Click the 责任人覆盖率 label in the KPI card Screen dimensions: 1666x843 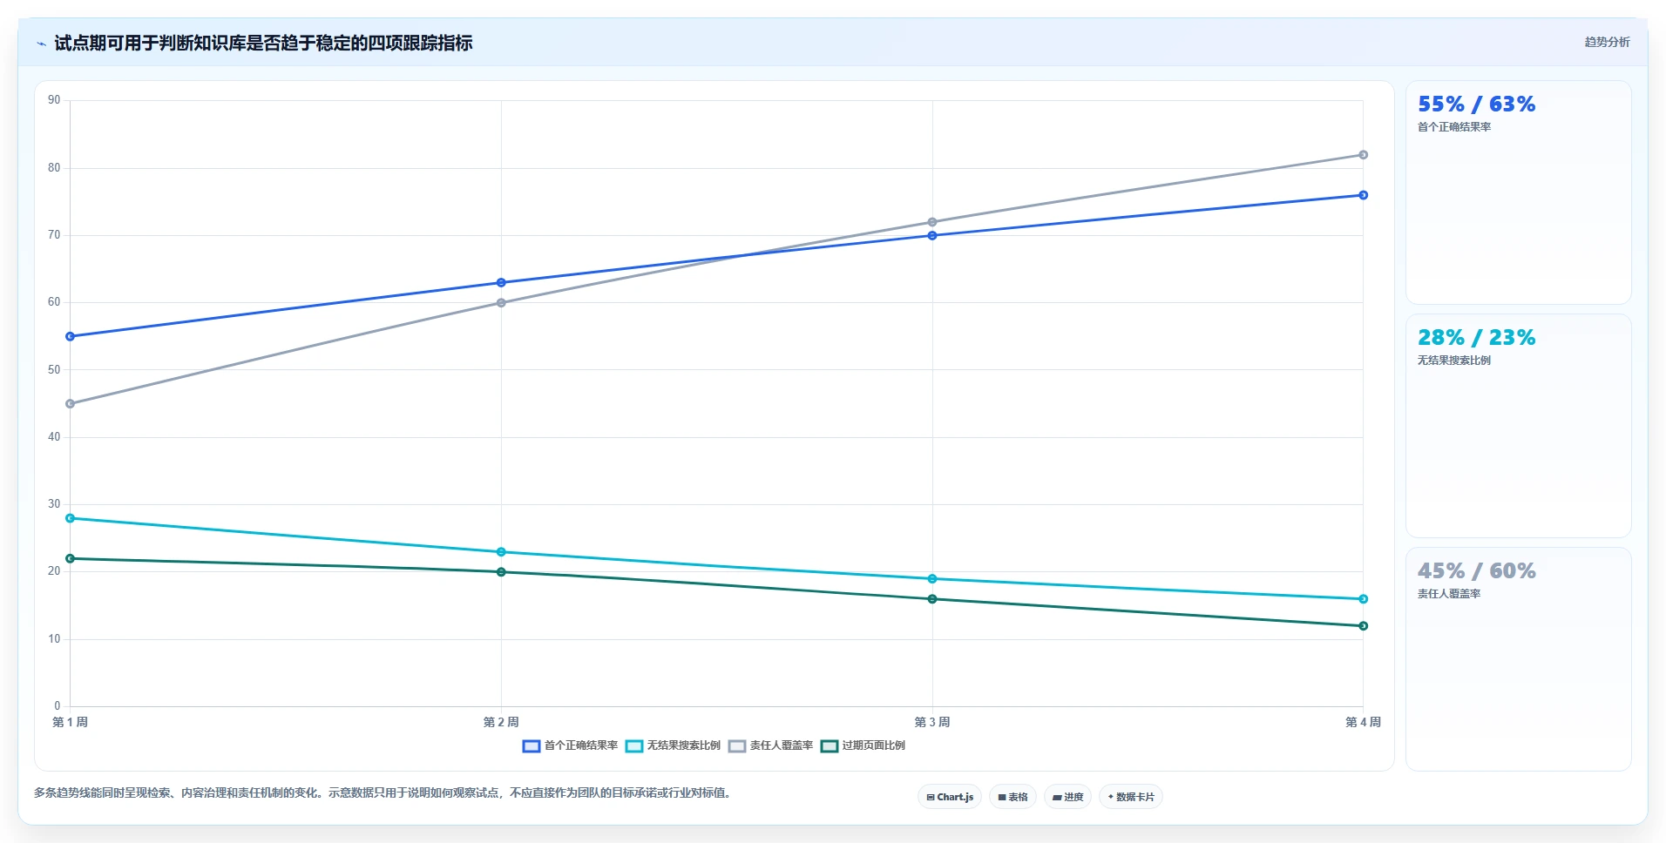(x=1449, y=594)
